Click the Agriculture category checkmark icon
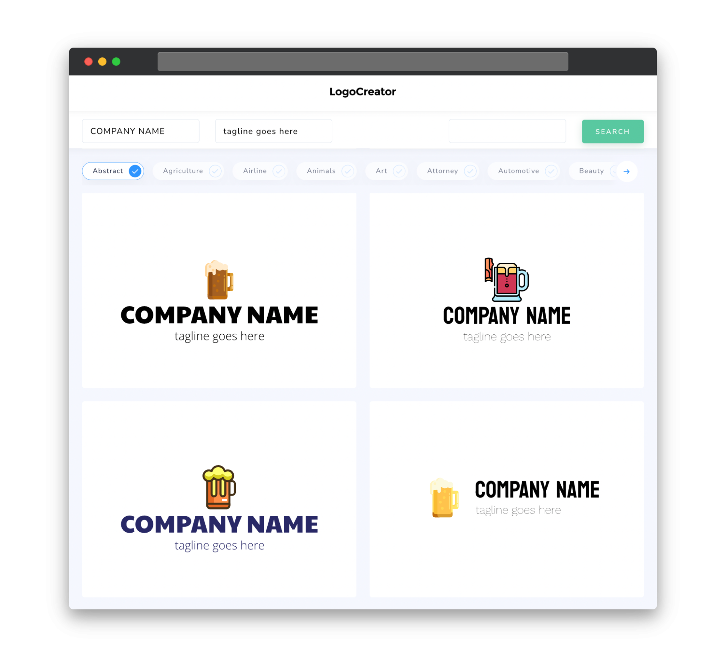 coord(214,171)
